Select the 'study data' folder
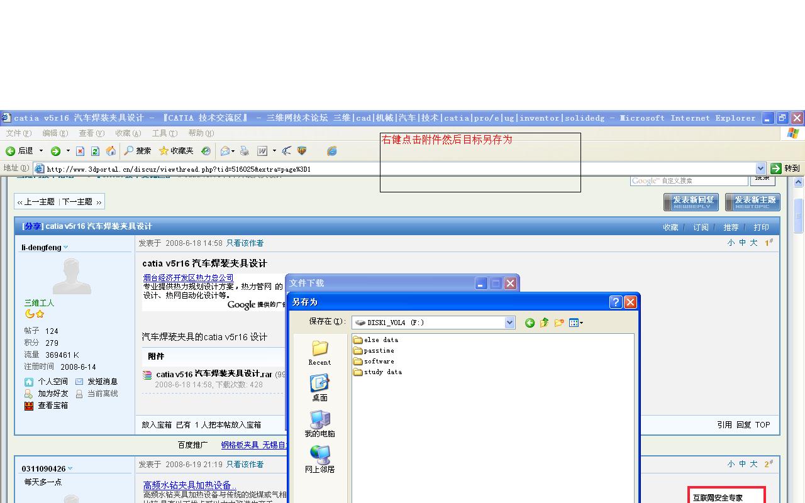Image resolution: width=805 pixels, height=503 pixels. [377, 372]
